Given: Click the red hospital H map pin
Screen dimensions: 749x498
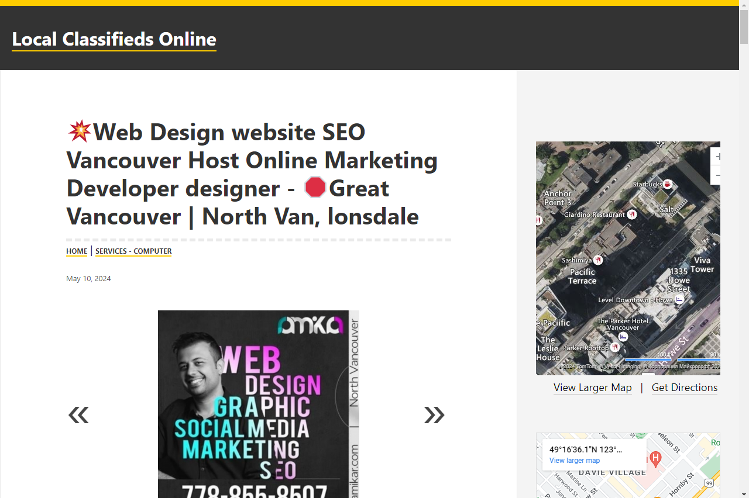Looking at the screenshot, I should pos(655,458).
